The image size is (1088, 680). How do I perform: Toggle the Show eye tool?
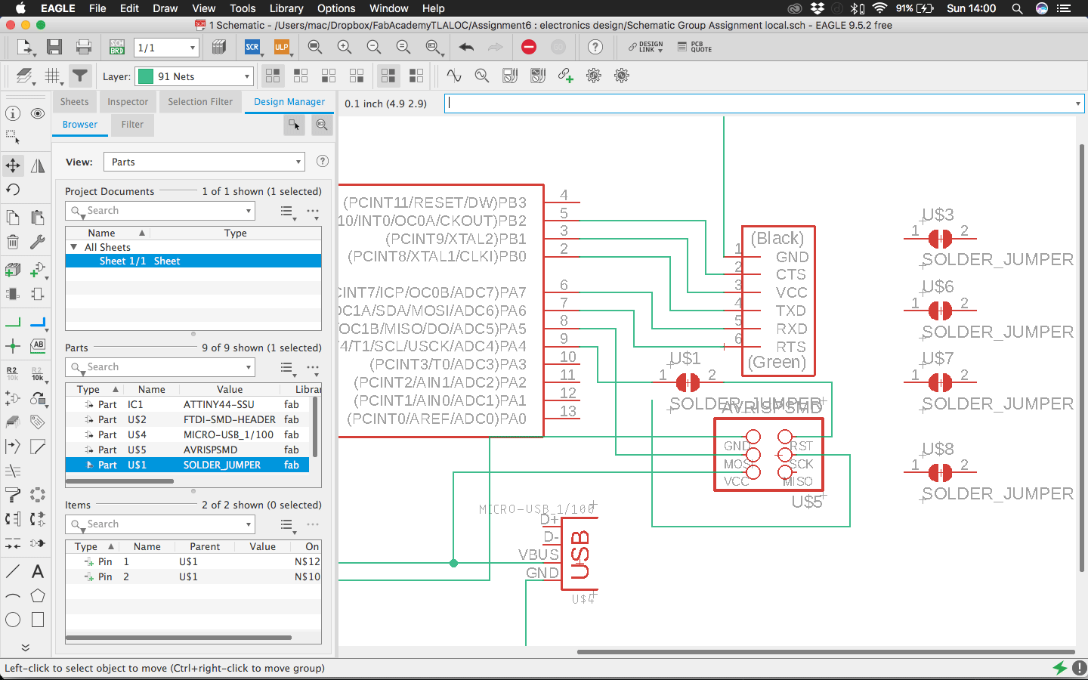coord(38,113)
